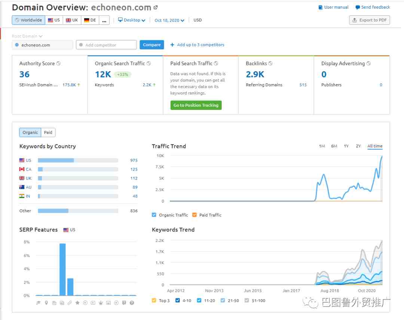
Task: Toggle the Paid Traffic checkbox
Action: click(x=195, y=215)
